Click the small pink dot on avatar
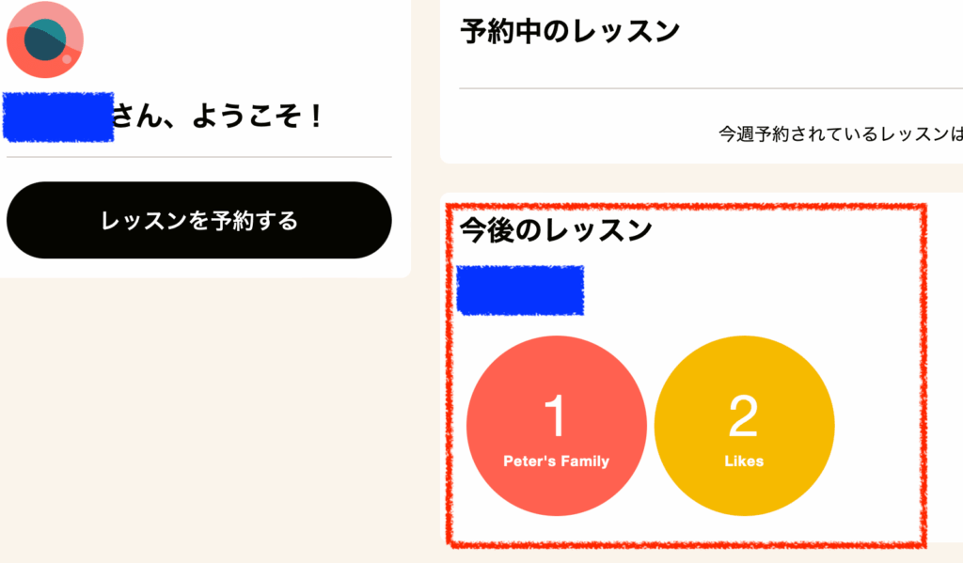The image size is (963, 563). pyautogui.click(x=67, y=59)
